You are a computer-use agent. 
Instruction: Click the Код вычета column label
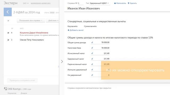tap(73, 26)
